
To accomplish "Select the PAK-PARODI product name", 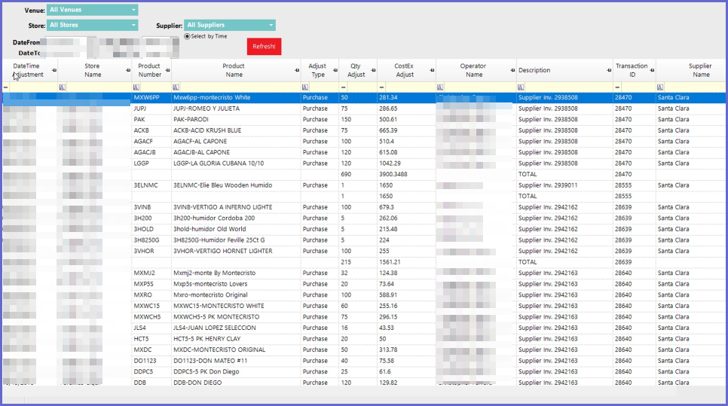I will (x=191, y=119).
